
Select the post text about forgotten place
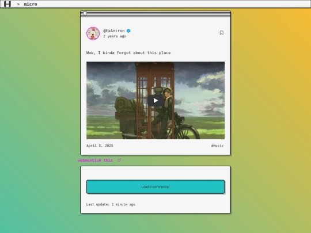(x=128, y=53)
